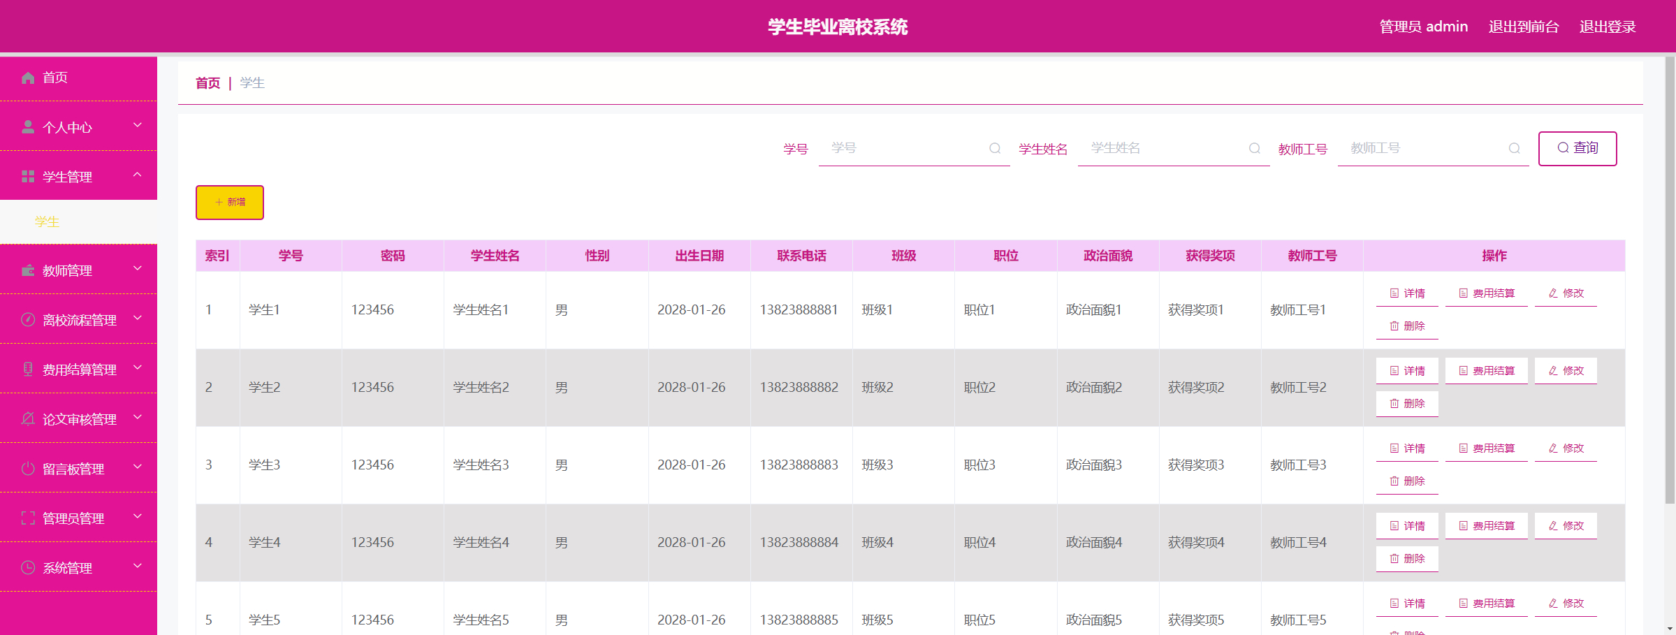Click 首页 text in the sidebar

pos(55,78)
